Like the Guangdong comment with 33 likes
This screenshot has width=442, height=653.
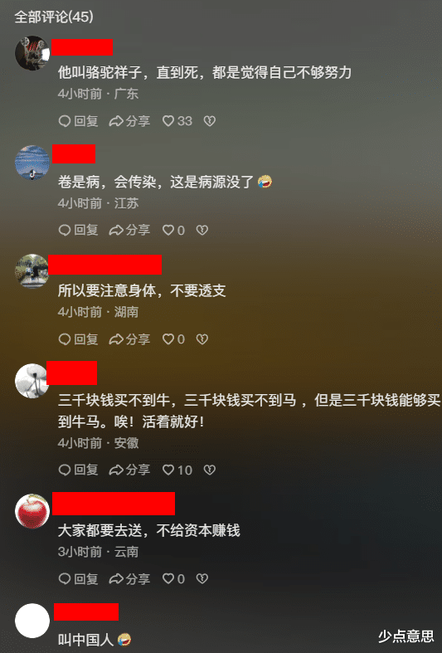tap(177, 121)
